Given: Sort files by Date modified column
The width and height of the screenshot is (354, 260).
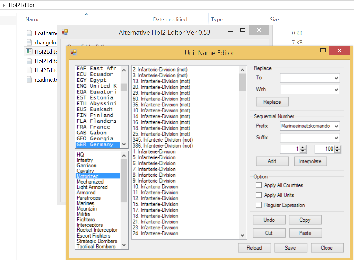Looking at the screenshot, I should coord(170,19).
